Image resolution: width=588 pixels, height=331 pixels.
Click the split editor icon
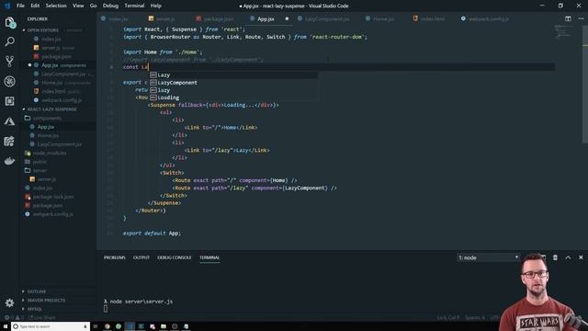(568, 18)
